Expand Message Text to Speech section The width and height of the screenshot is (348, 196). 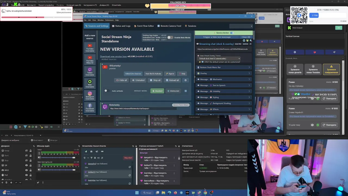pyautogui.click(x=223, y=85)
